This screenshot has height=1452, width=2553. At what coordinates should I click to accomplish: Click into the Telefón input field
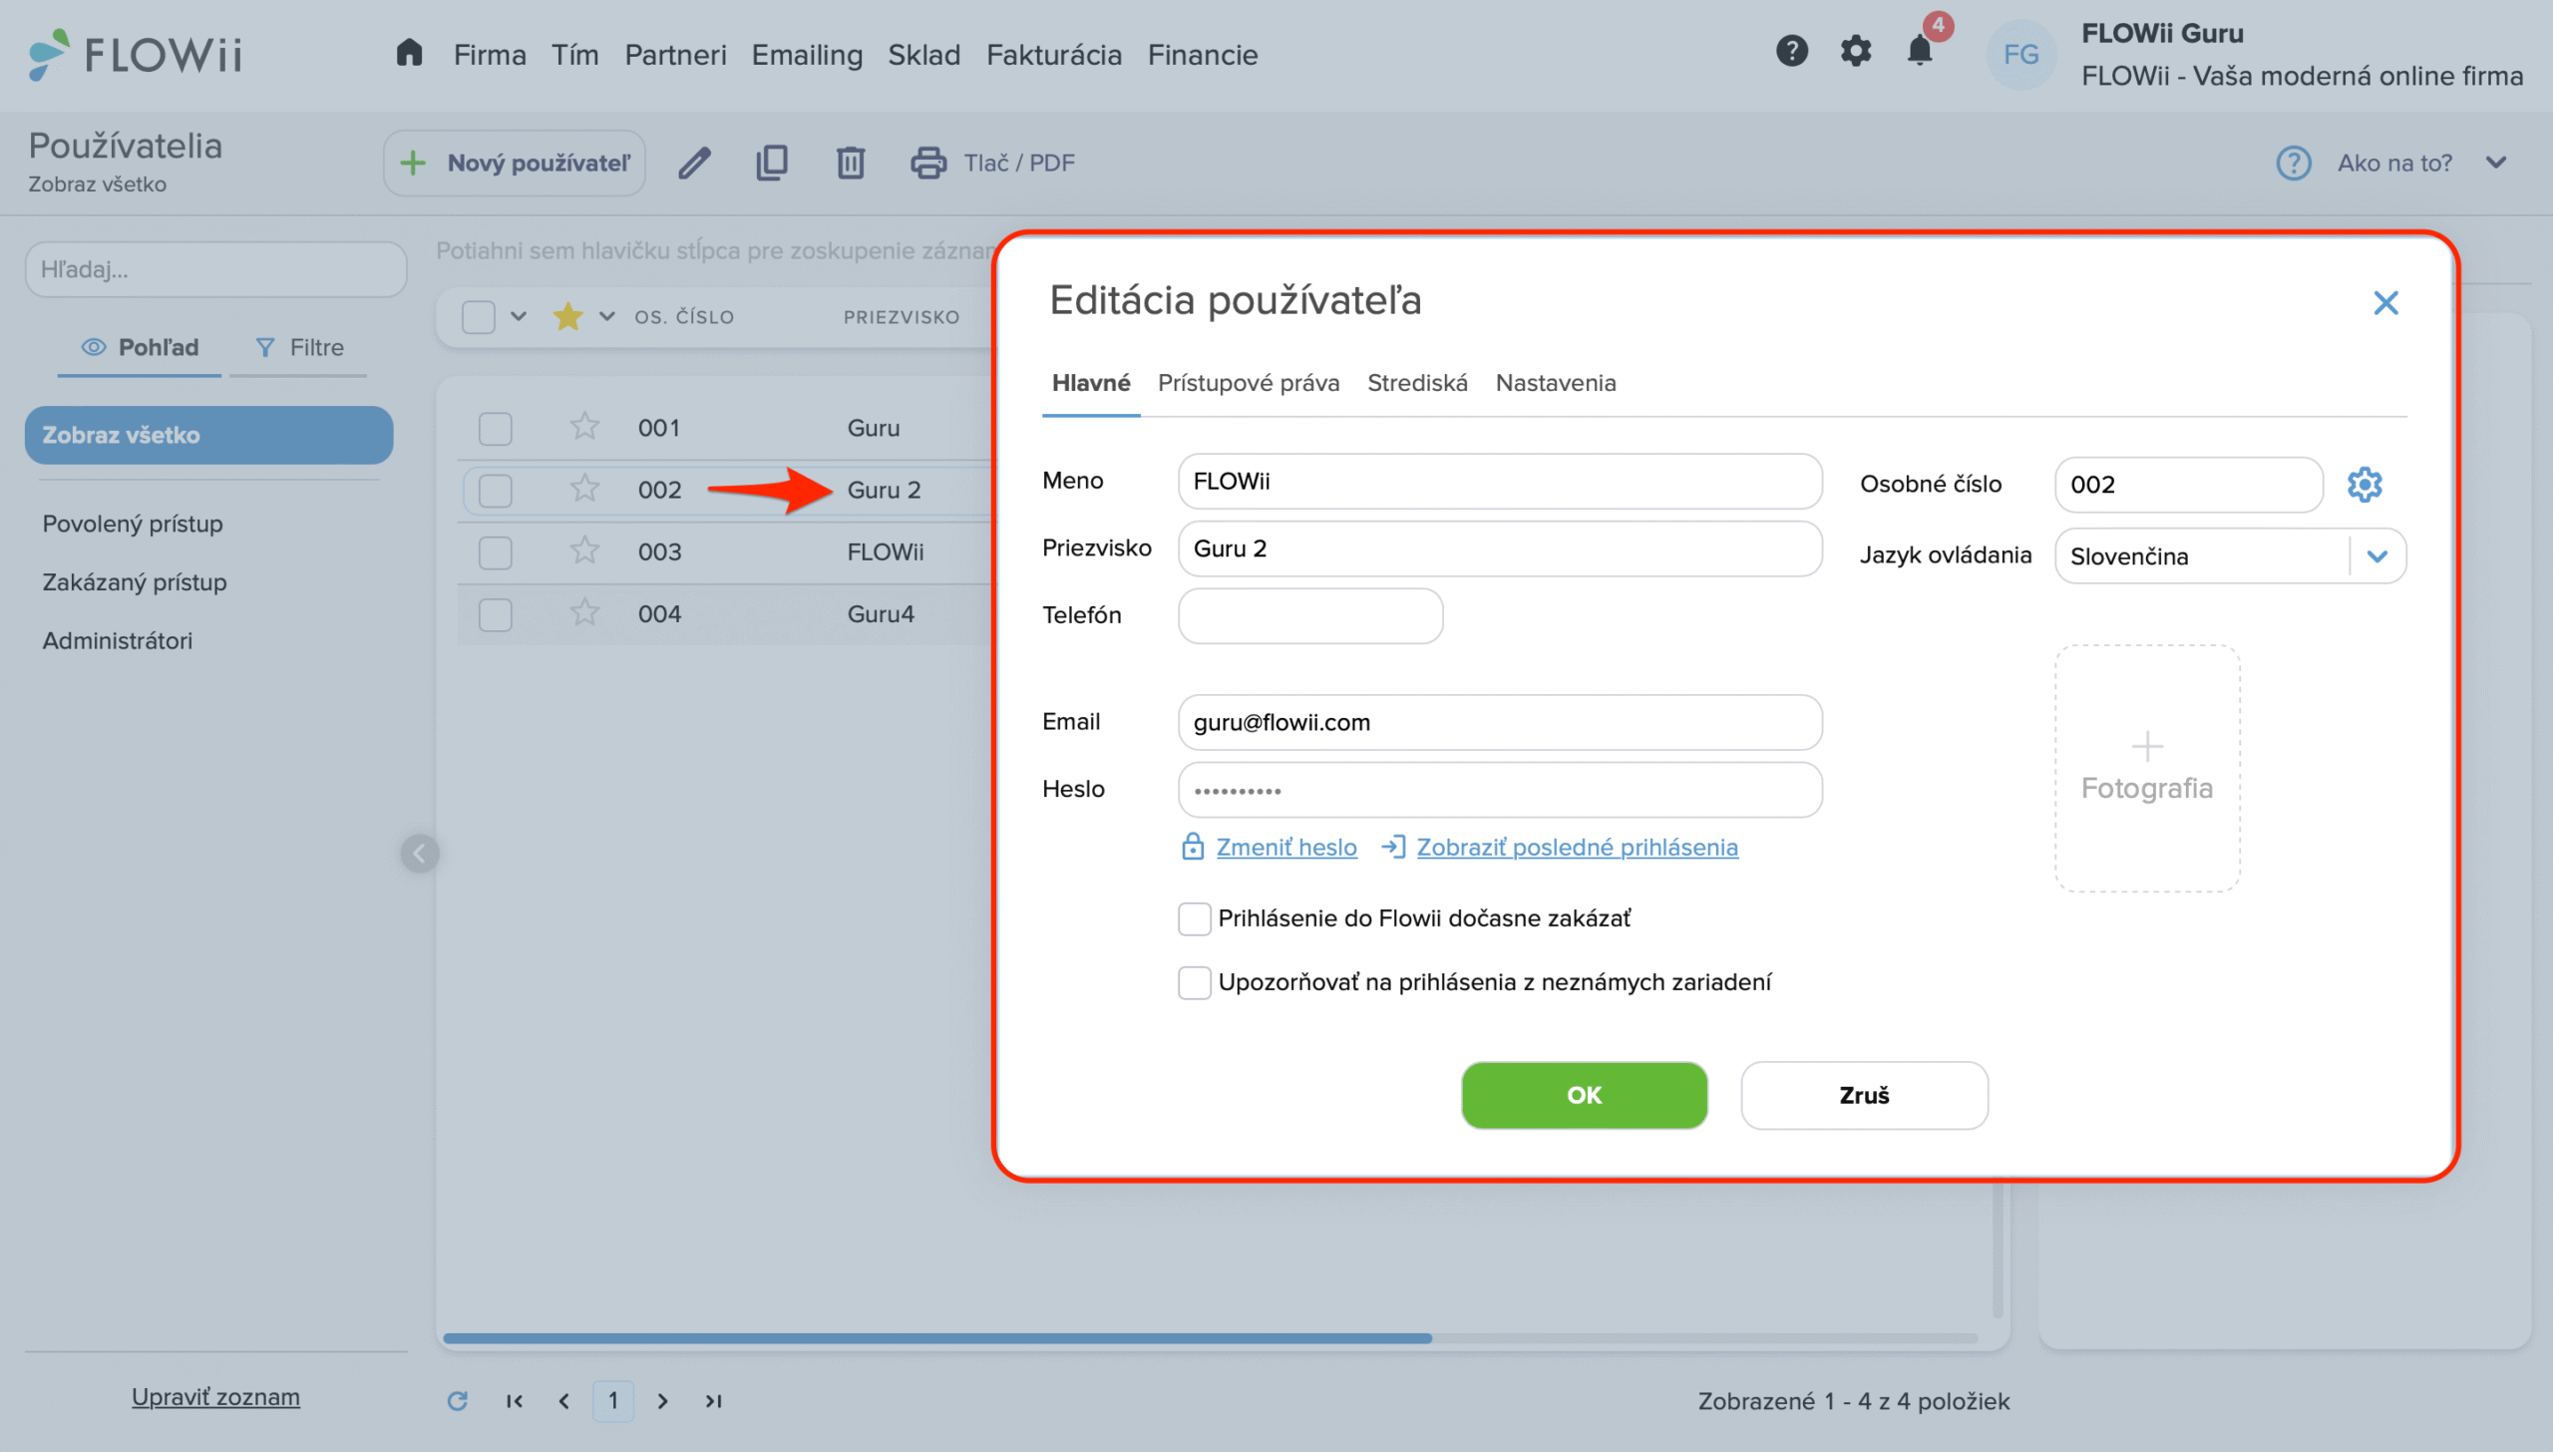click(1309, 615)
